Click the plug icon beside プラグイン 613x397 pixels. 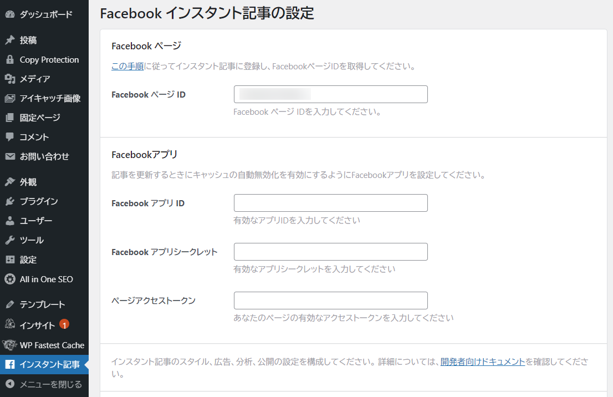[x=10, y=201]
